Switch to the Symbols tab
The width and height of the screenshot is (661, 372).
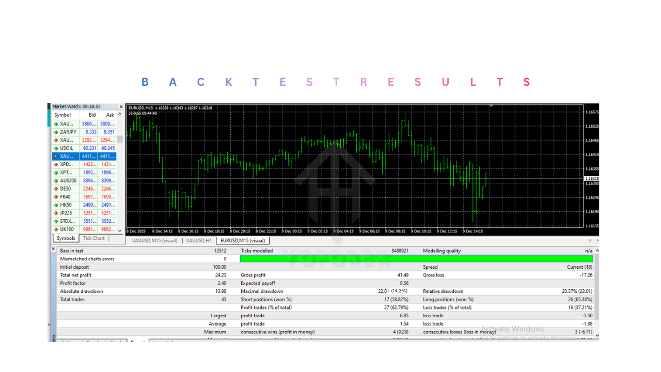pos(66,238)
